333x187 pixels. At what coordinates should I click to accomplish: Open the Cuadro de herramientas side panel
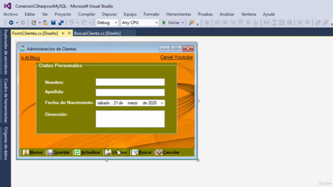(x=6, y=101)
